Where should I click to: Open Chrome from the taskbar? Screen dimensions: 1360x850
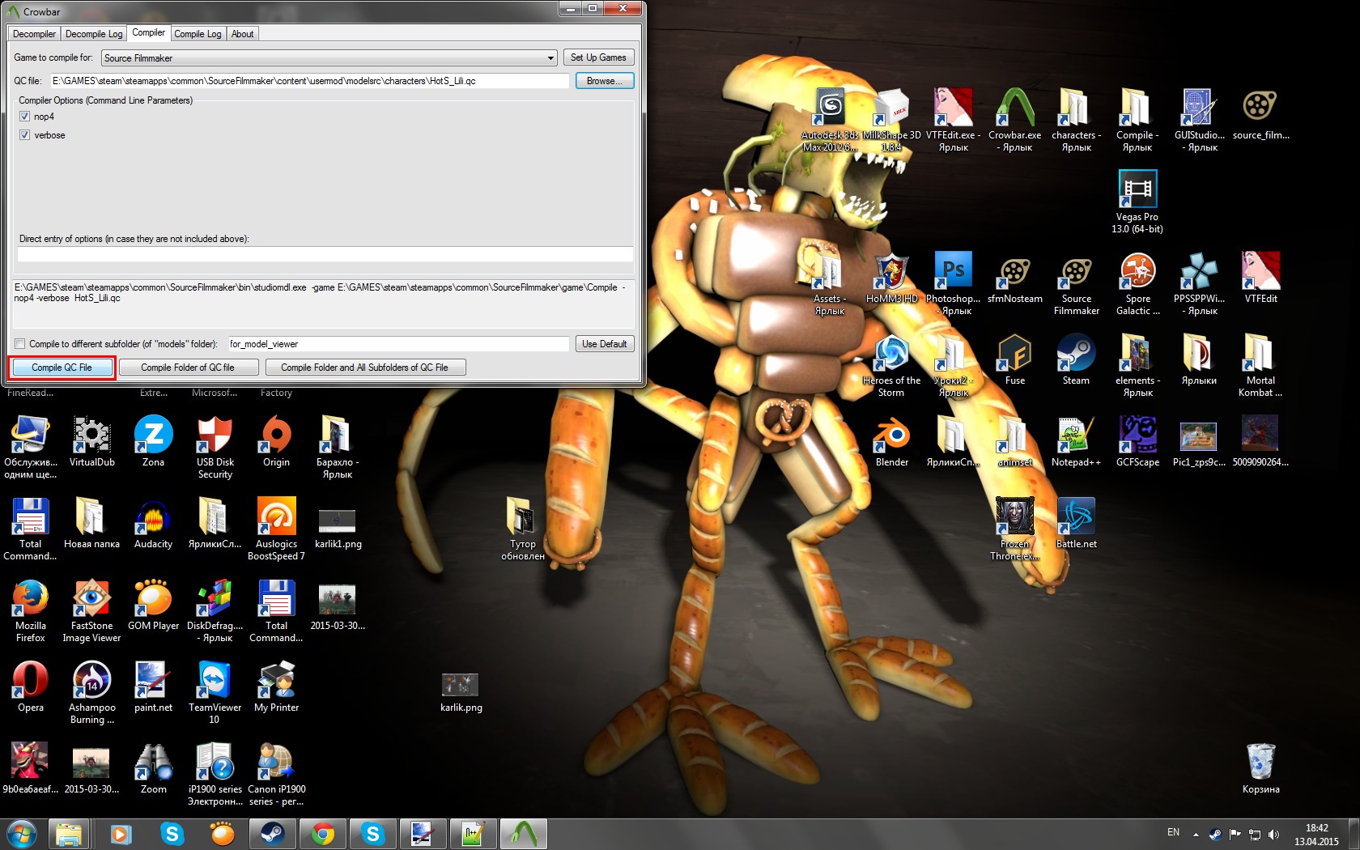pyautogui.click(x=323, y=834)
